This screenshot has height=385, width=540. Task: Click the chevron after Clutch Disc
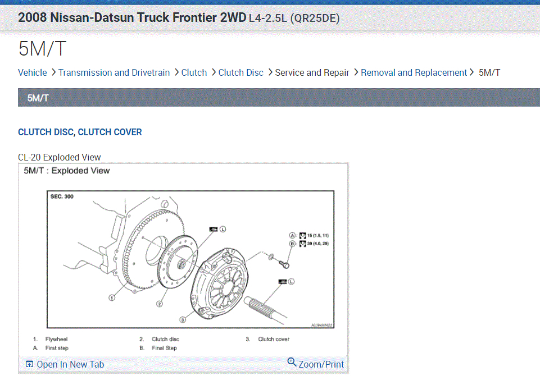tap(270, 72)
